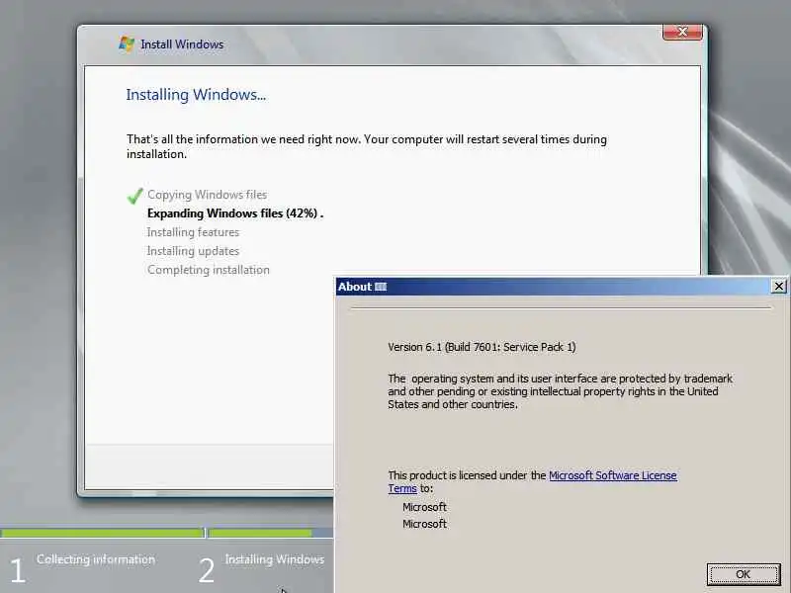
Task: Click the 'Completing installation' step
Action: (x=209, y=270)
